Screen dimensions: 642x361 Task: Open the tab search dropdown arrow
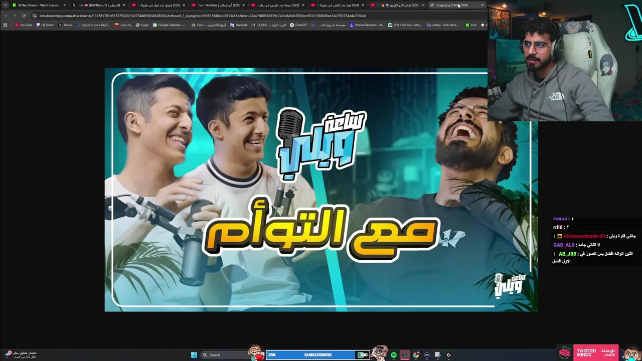coord(5,5)
